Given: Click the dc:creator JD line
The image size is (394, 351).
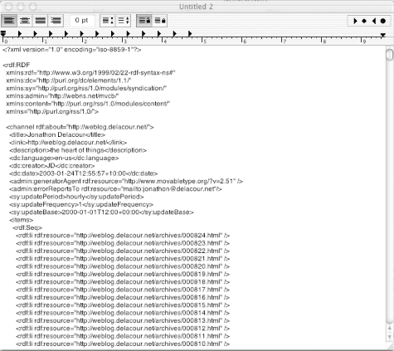Looking at the screenshot, I should point(52,166).
